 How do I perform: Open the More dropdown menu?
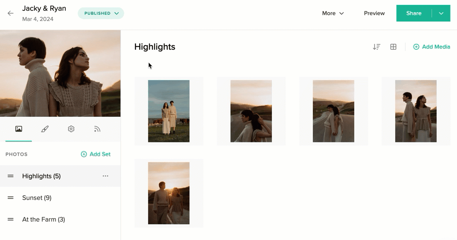coord(333,13)
